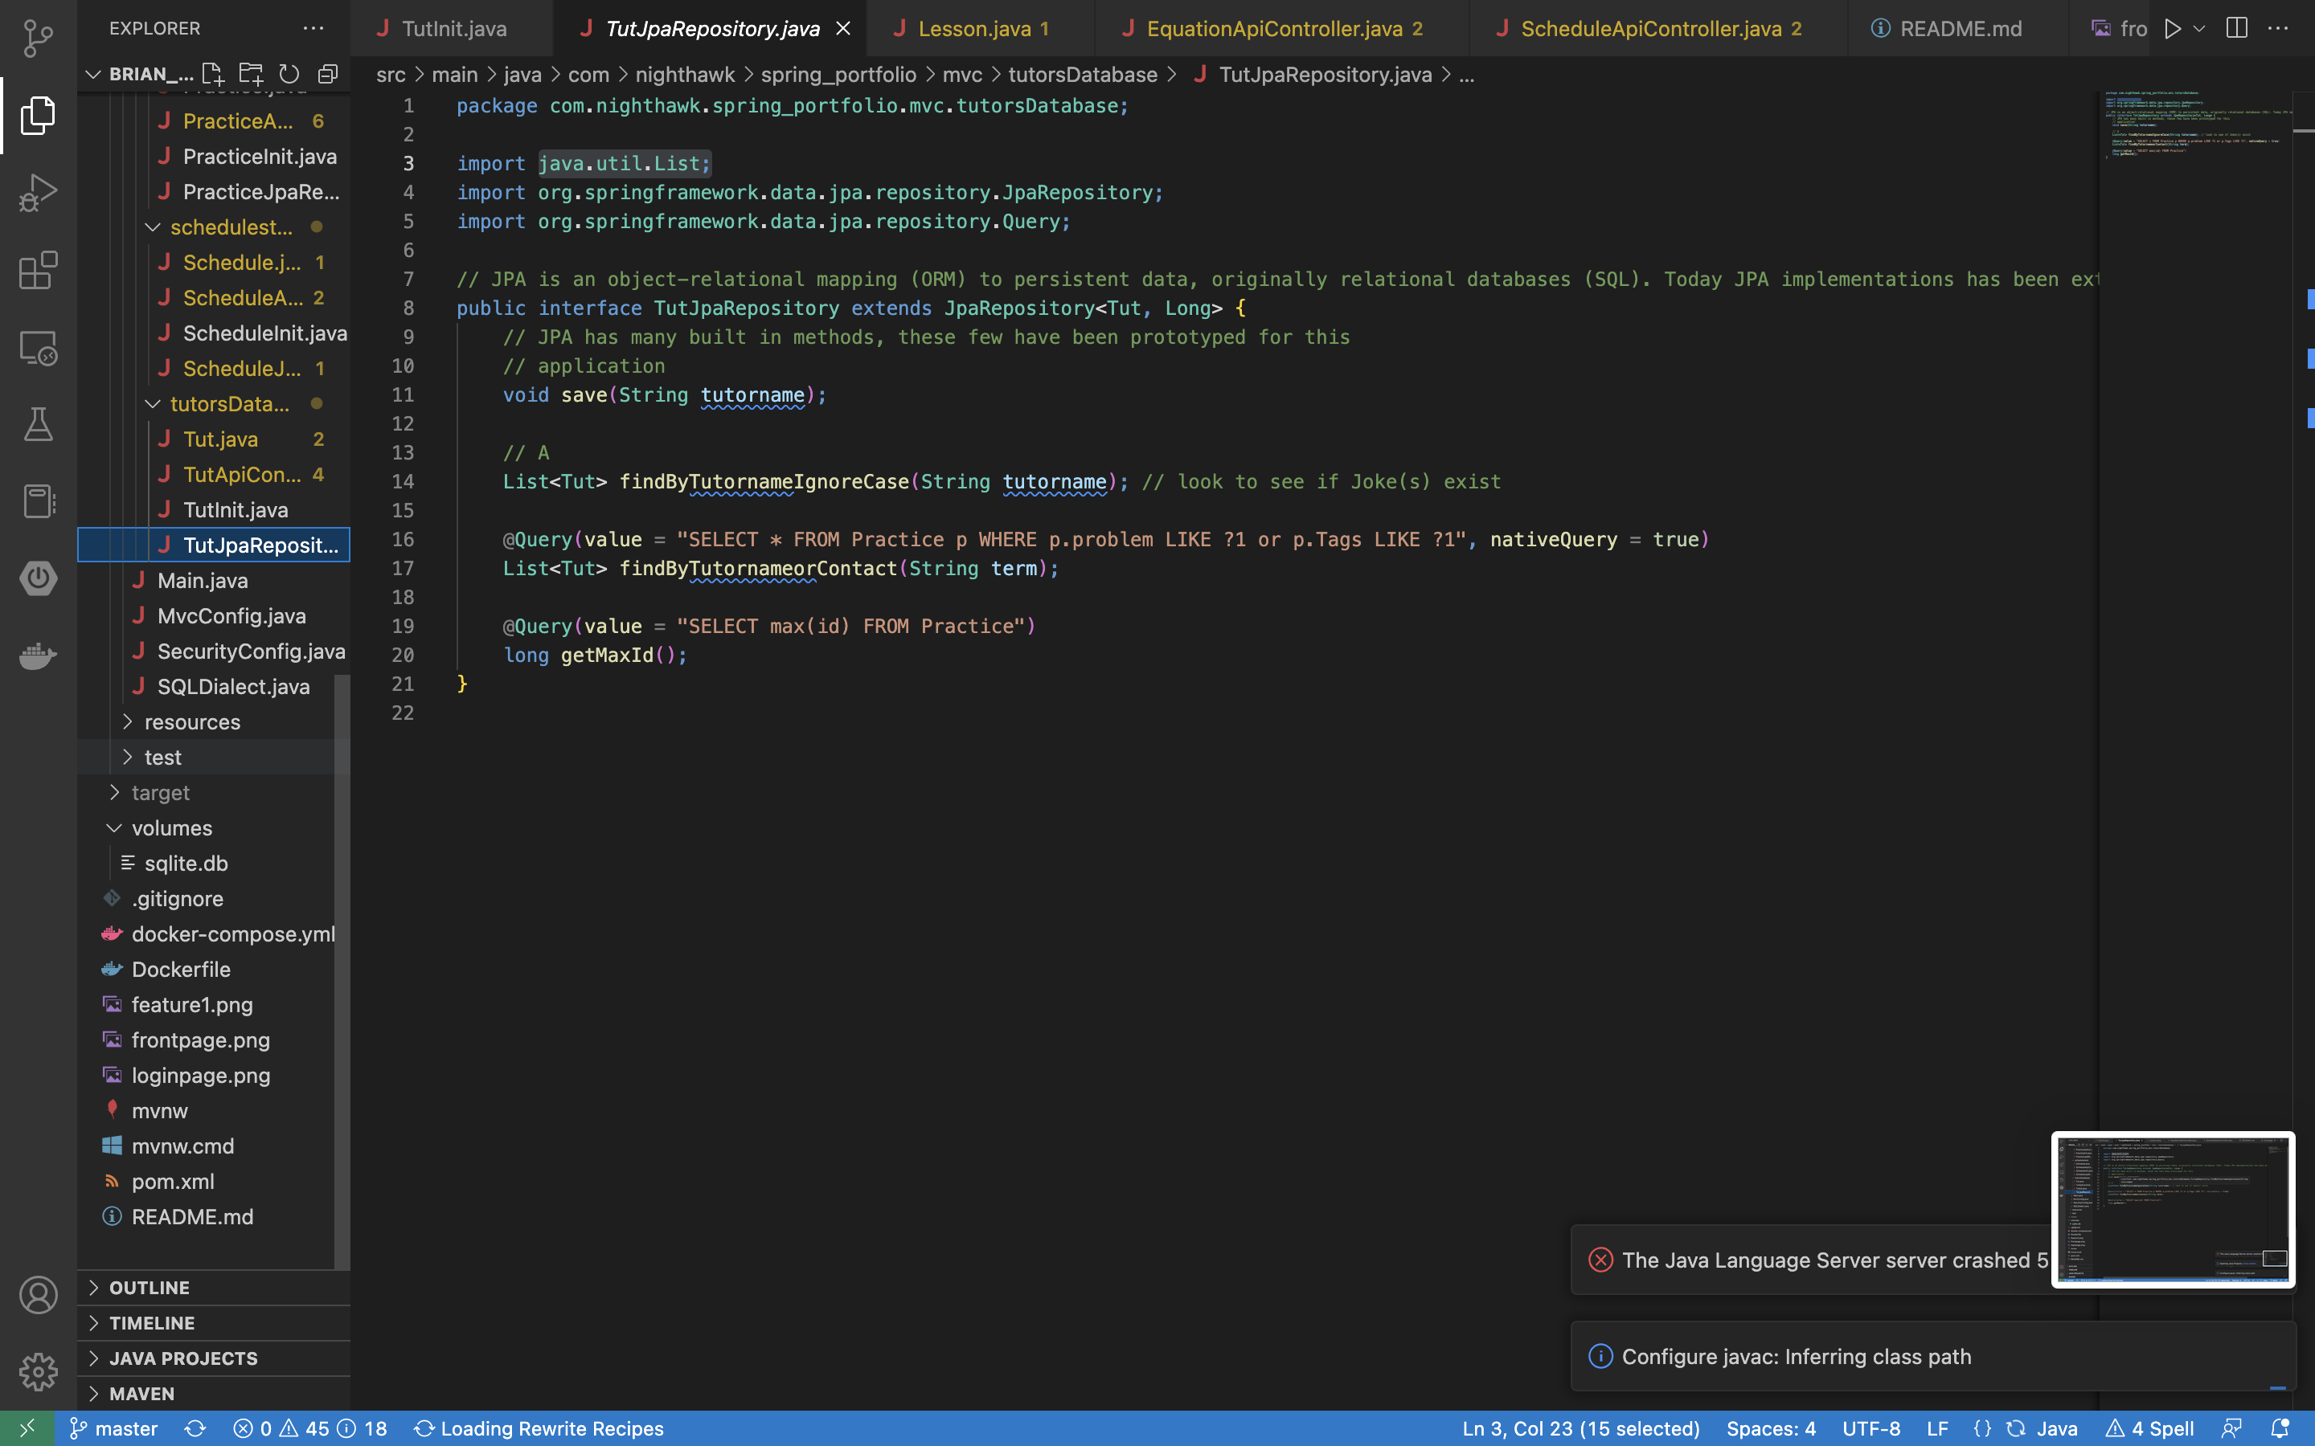Open the Docker view icon
This screenshot has height=1446, width=2315.
tap(39, 656)
